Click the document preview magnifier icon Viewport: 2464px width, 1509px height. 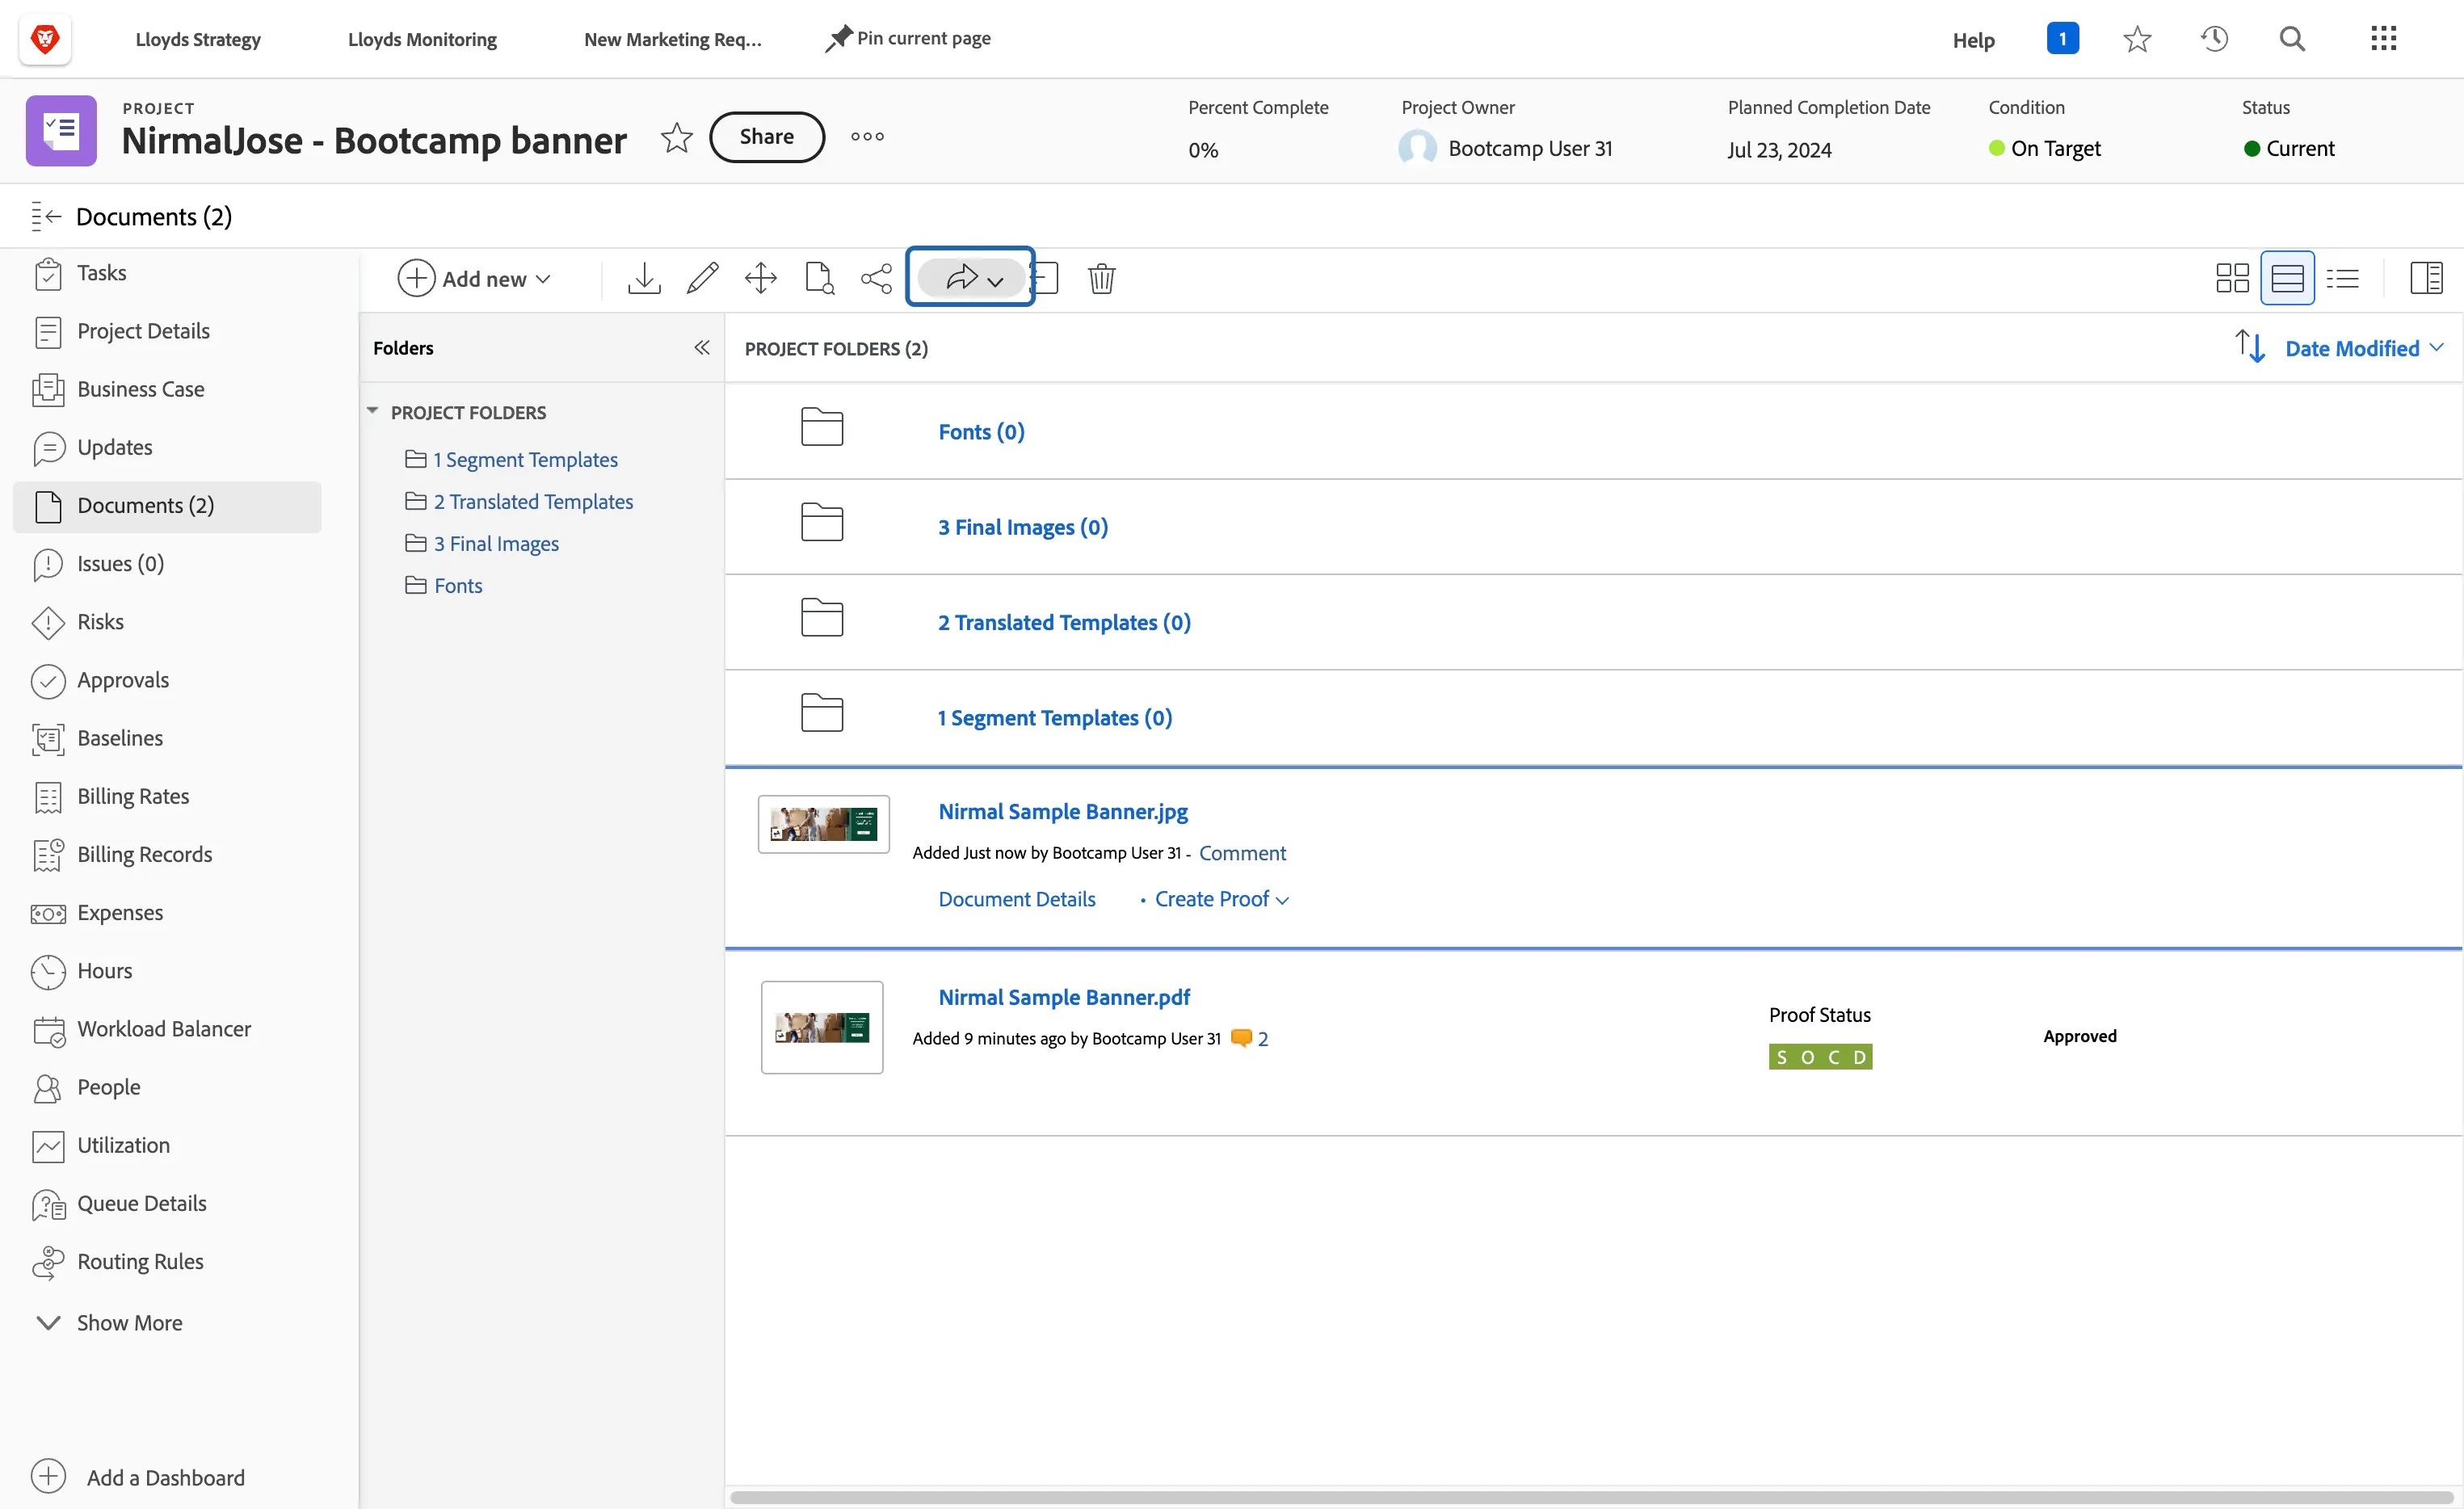pyautogui.click(x=819, y=278)
